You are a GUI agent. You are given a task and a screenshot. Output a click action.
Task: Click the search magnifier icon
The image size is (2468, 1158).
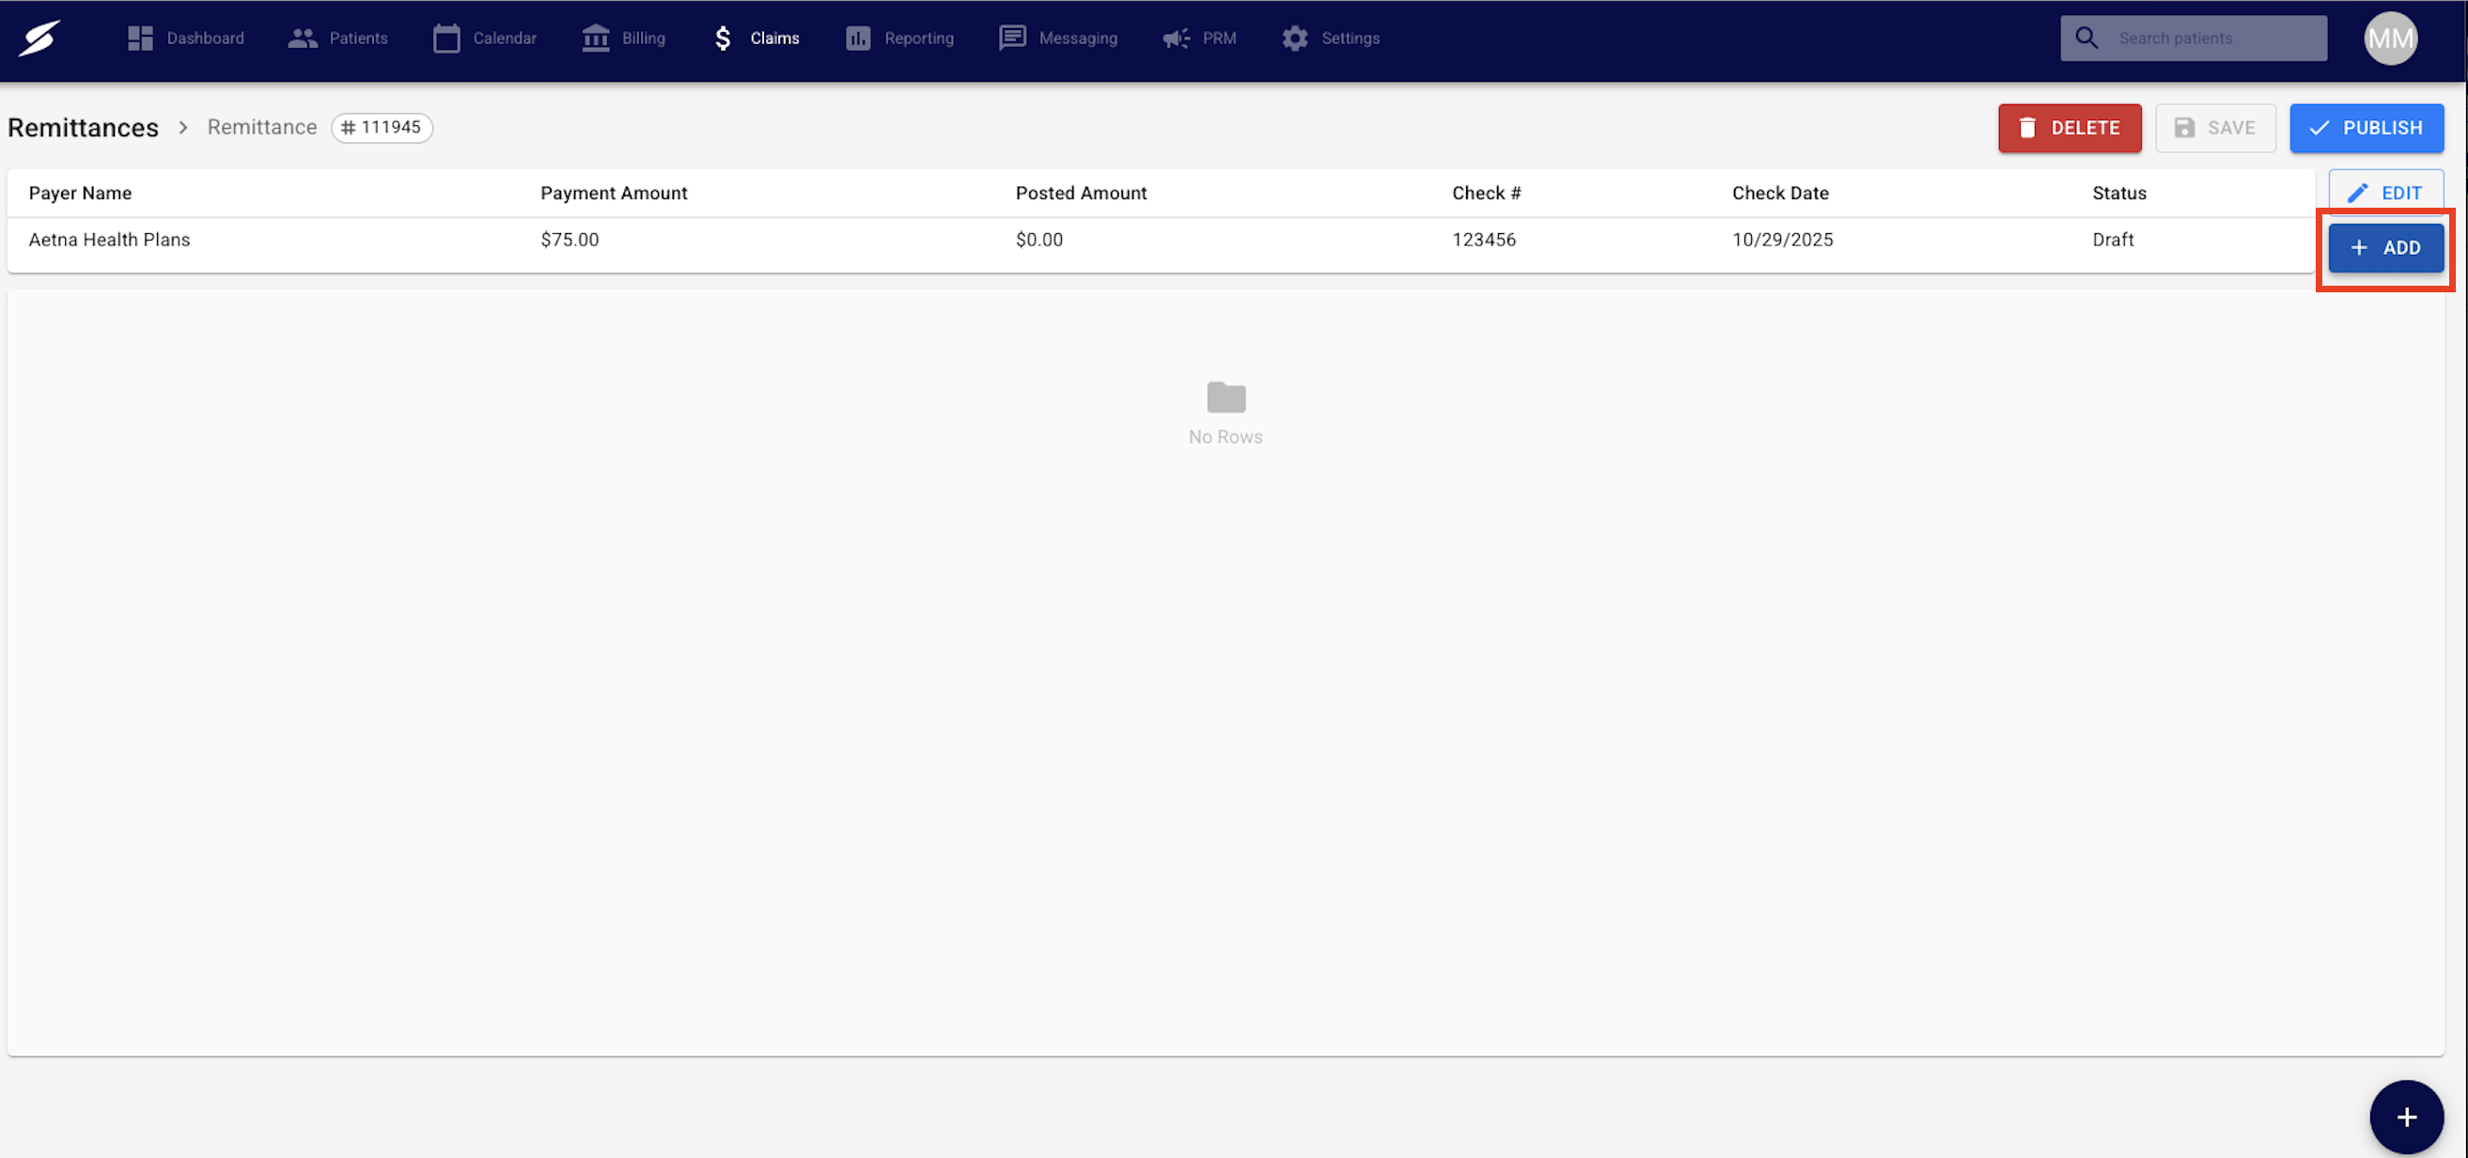(x=2085, y=39)
